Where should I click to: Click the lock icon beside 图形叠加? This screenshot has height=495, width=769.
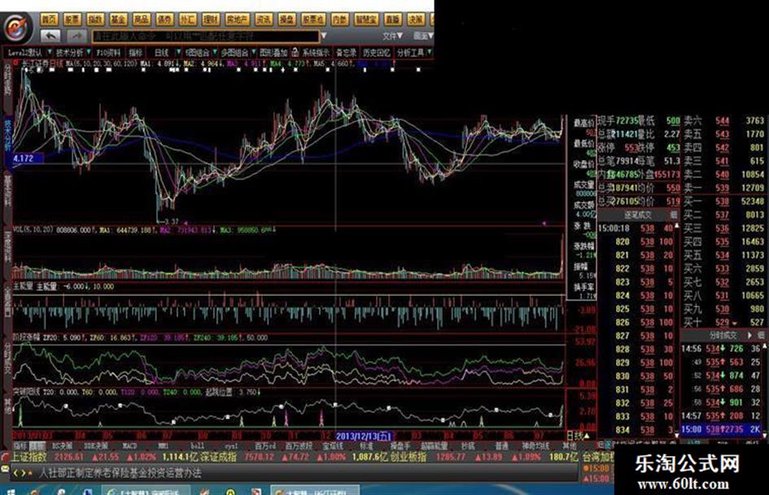pyautogui.click(x=295, y=51)
